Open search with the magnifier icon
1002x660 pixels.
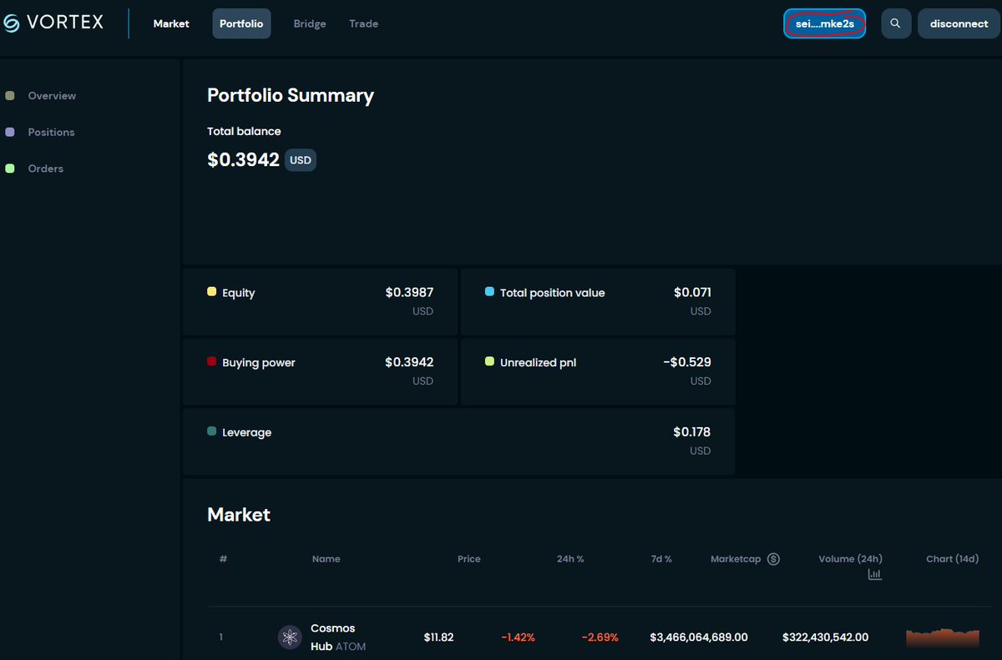pyautogui.click(x=896, y=23)
